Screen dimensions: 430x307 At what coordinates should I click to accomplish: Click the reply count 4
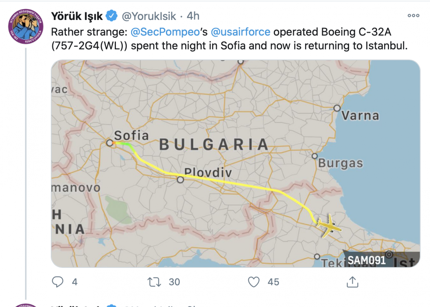[x=75, y=282]
